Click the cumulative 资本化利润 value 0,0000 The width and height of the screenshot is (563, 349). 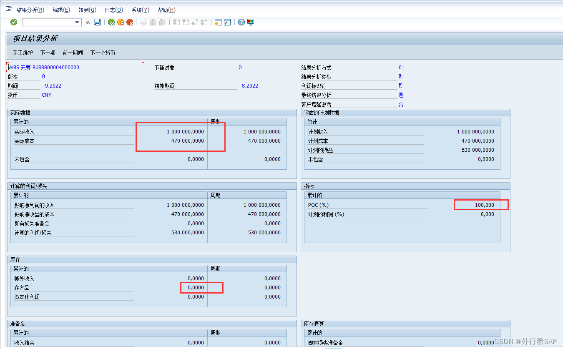[x=196, y=297]
